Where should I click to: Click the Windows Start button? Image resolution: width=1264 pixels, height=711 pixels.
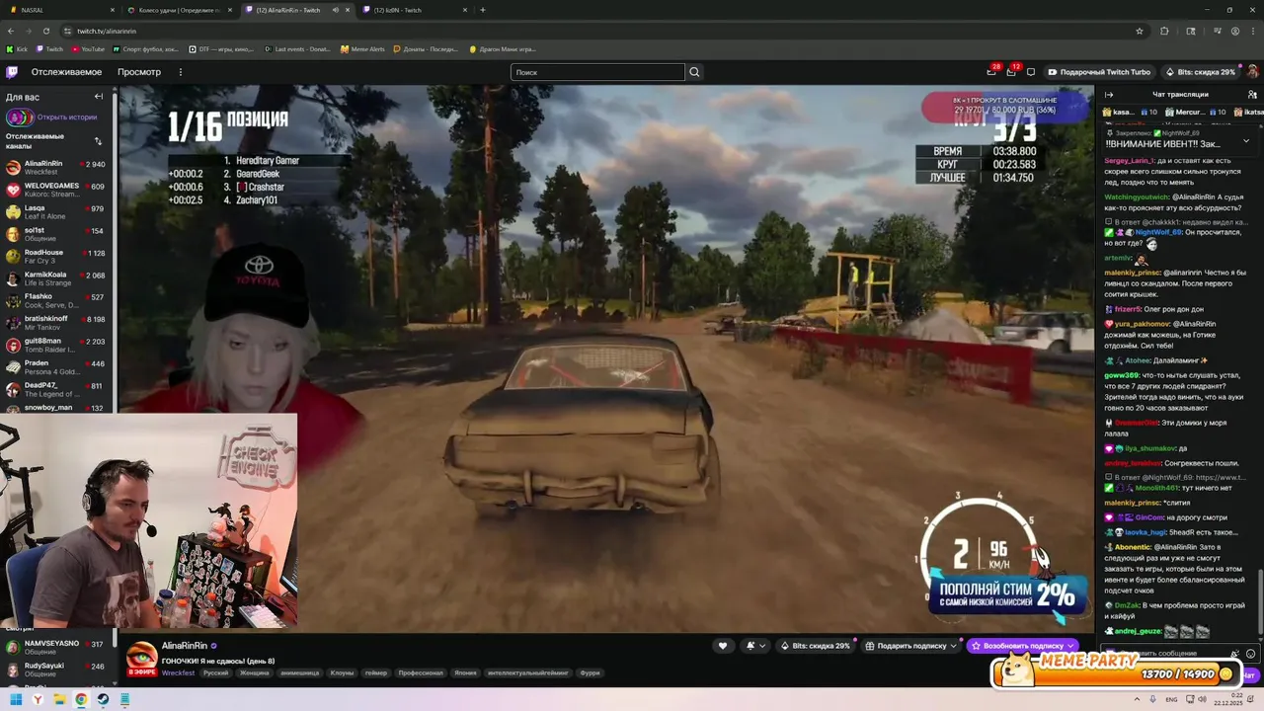pos(16,700)
